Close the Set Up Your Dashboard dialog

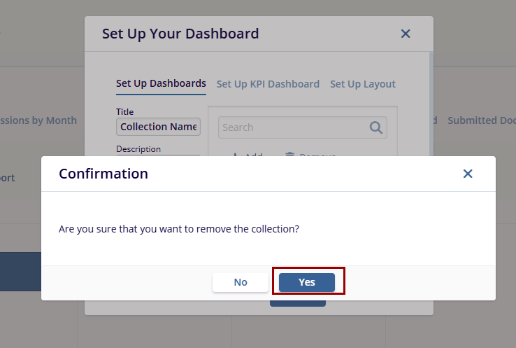coord(406,34)
